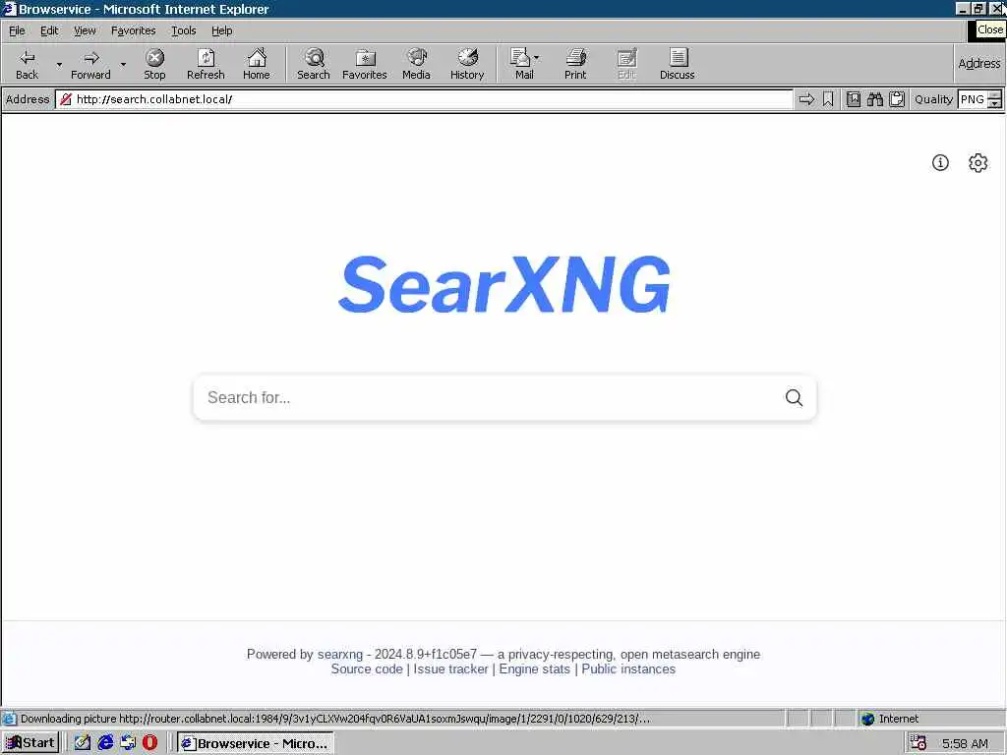
Task: Launch Opera from quick launch
Action: (149, 743)
